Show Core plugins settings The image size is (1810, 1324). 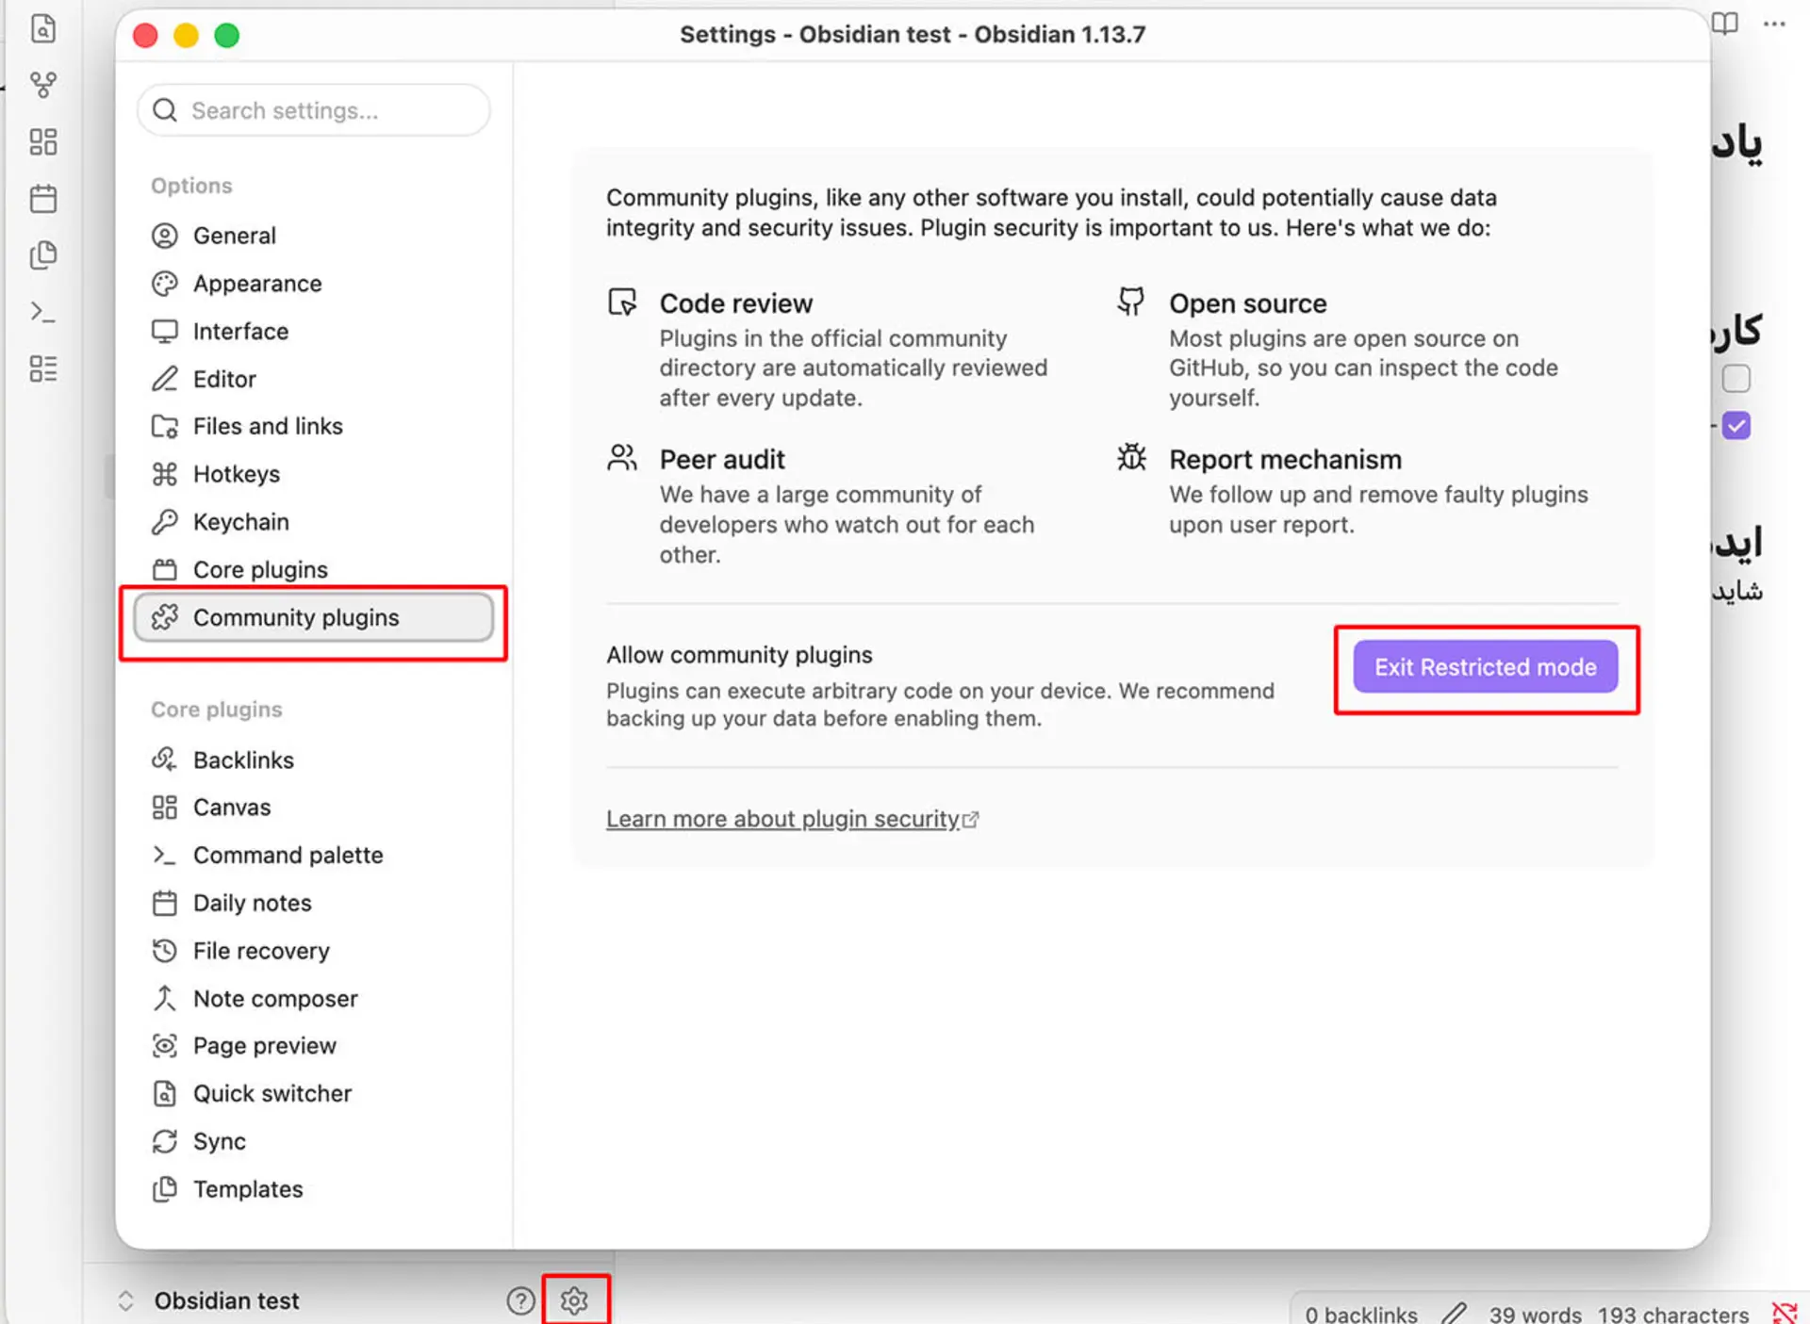pyautogui.click(x=314, y=570)
